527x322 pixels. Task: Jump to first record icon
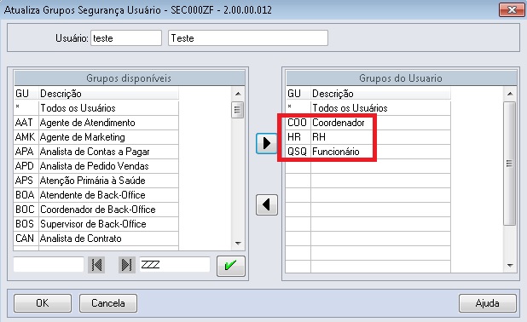click(96, 265)
